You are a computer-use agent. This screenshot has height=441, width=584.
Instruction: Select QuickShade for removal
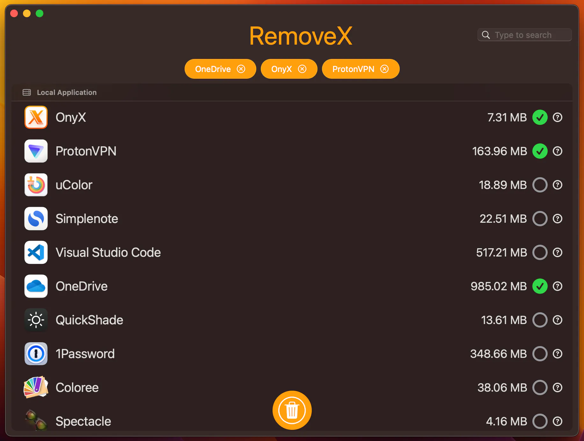coord(540,320)
